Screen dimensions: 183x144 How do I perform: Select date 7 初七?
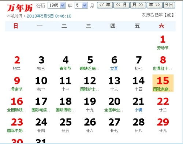coord(139,63)
